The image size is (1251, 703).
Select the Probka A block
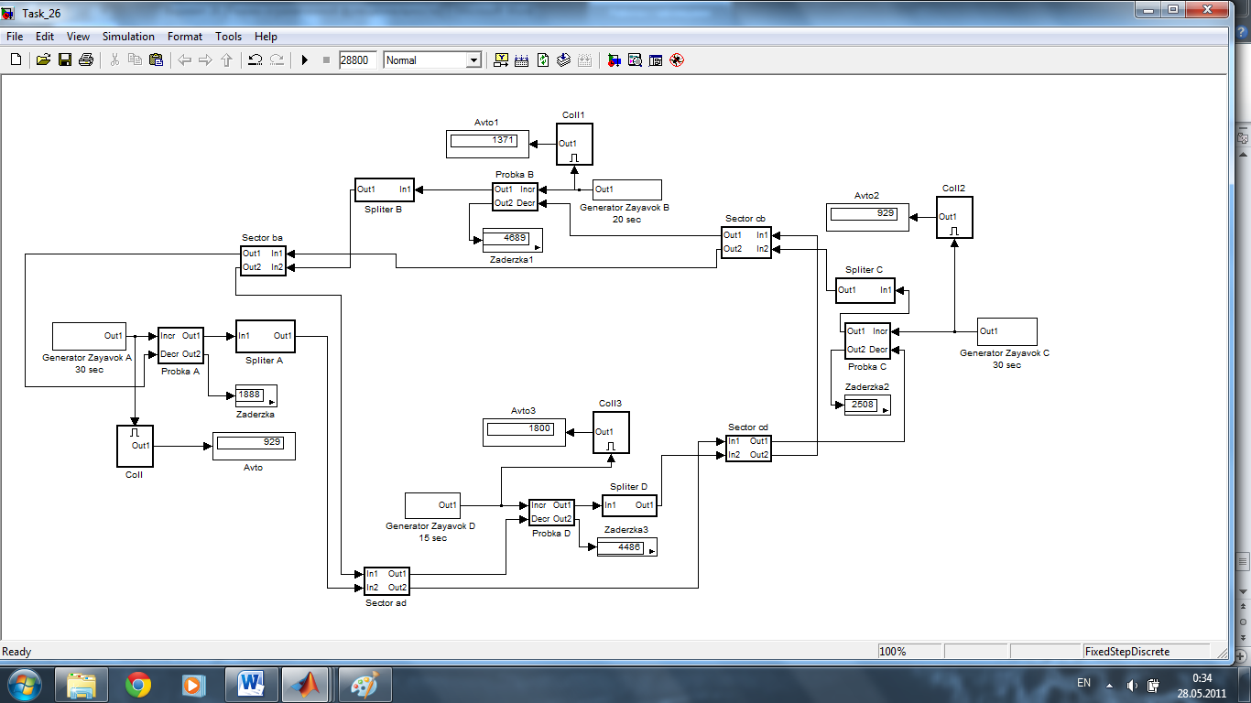(180, 344)
